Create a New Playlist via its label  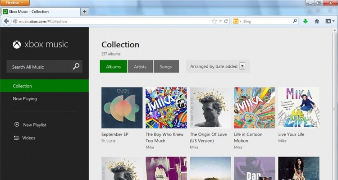35,125
